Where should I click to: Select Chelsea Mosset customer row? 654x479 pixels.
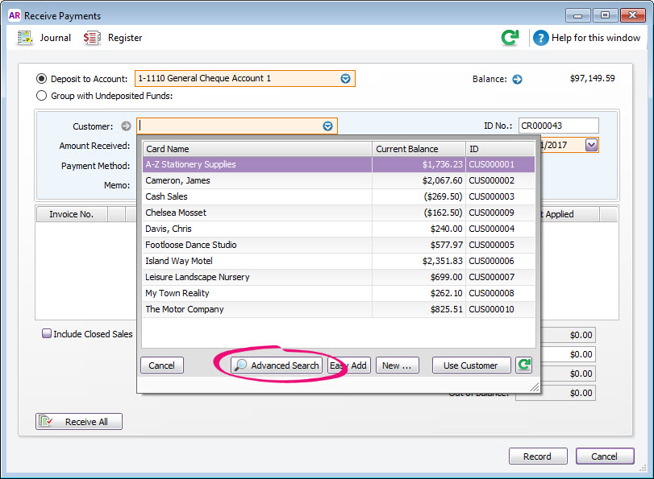coord(338,213)
